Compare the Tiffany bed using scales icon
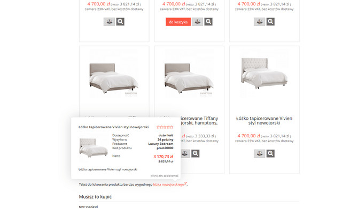This screenshot has height=214, width=342. 185,154
